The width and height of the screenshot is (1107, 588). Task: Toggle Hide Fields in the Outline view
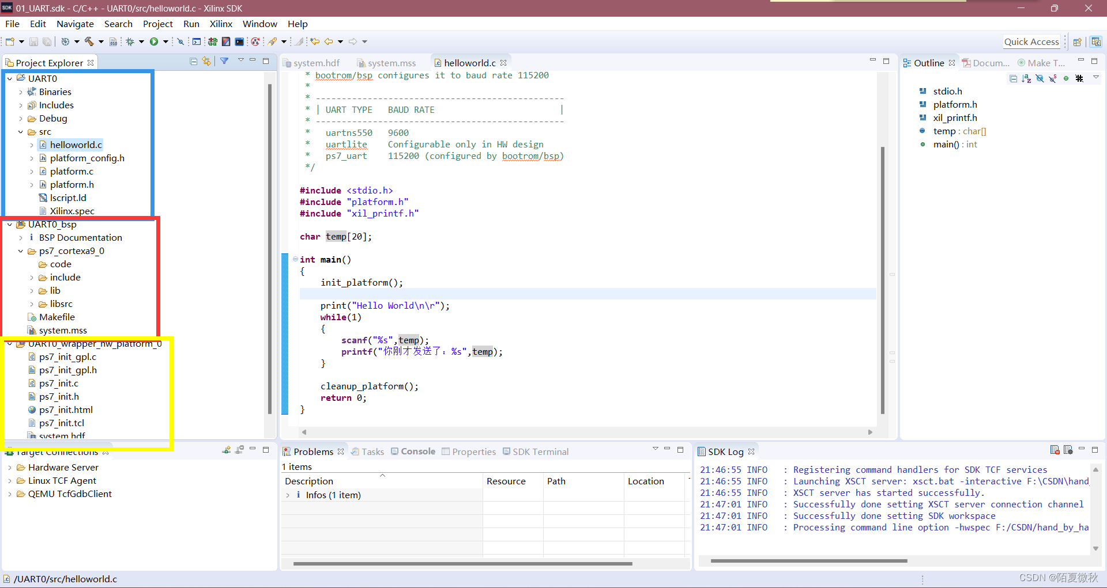1040,78
